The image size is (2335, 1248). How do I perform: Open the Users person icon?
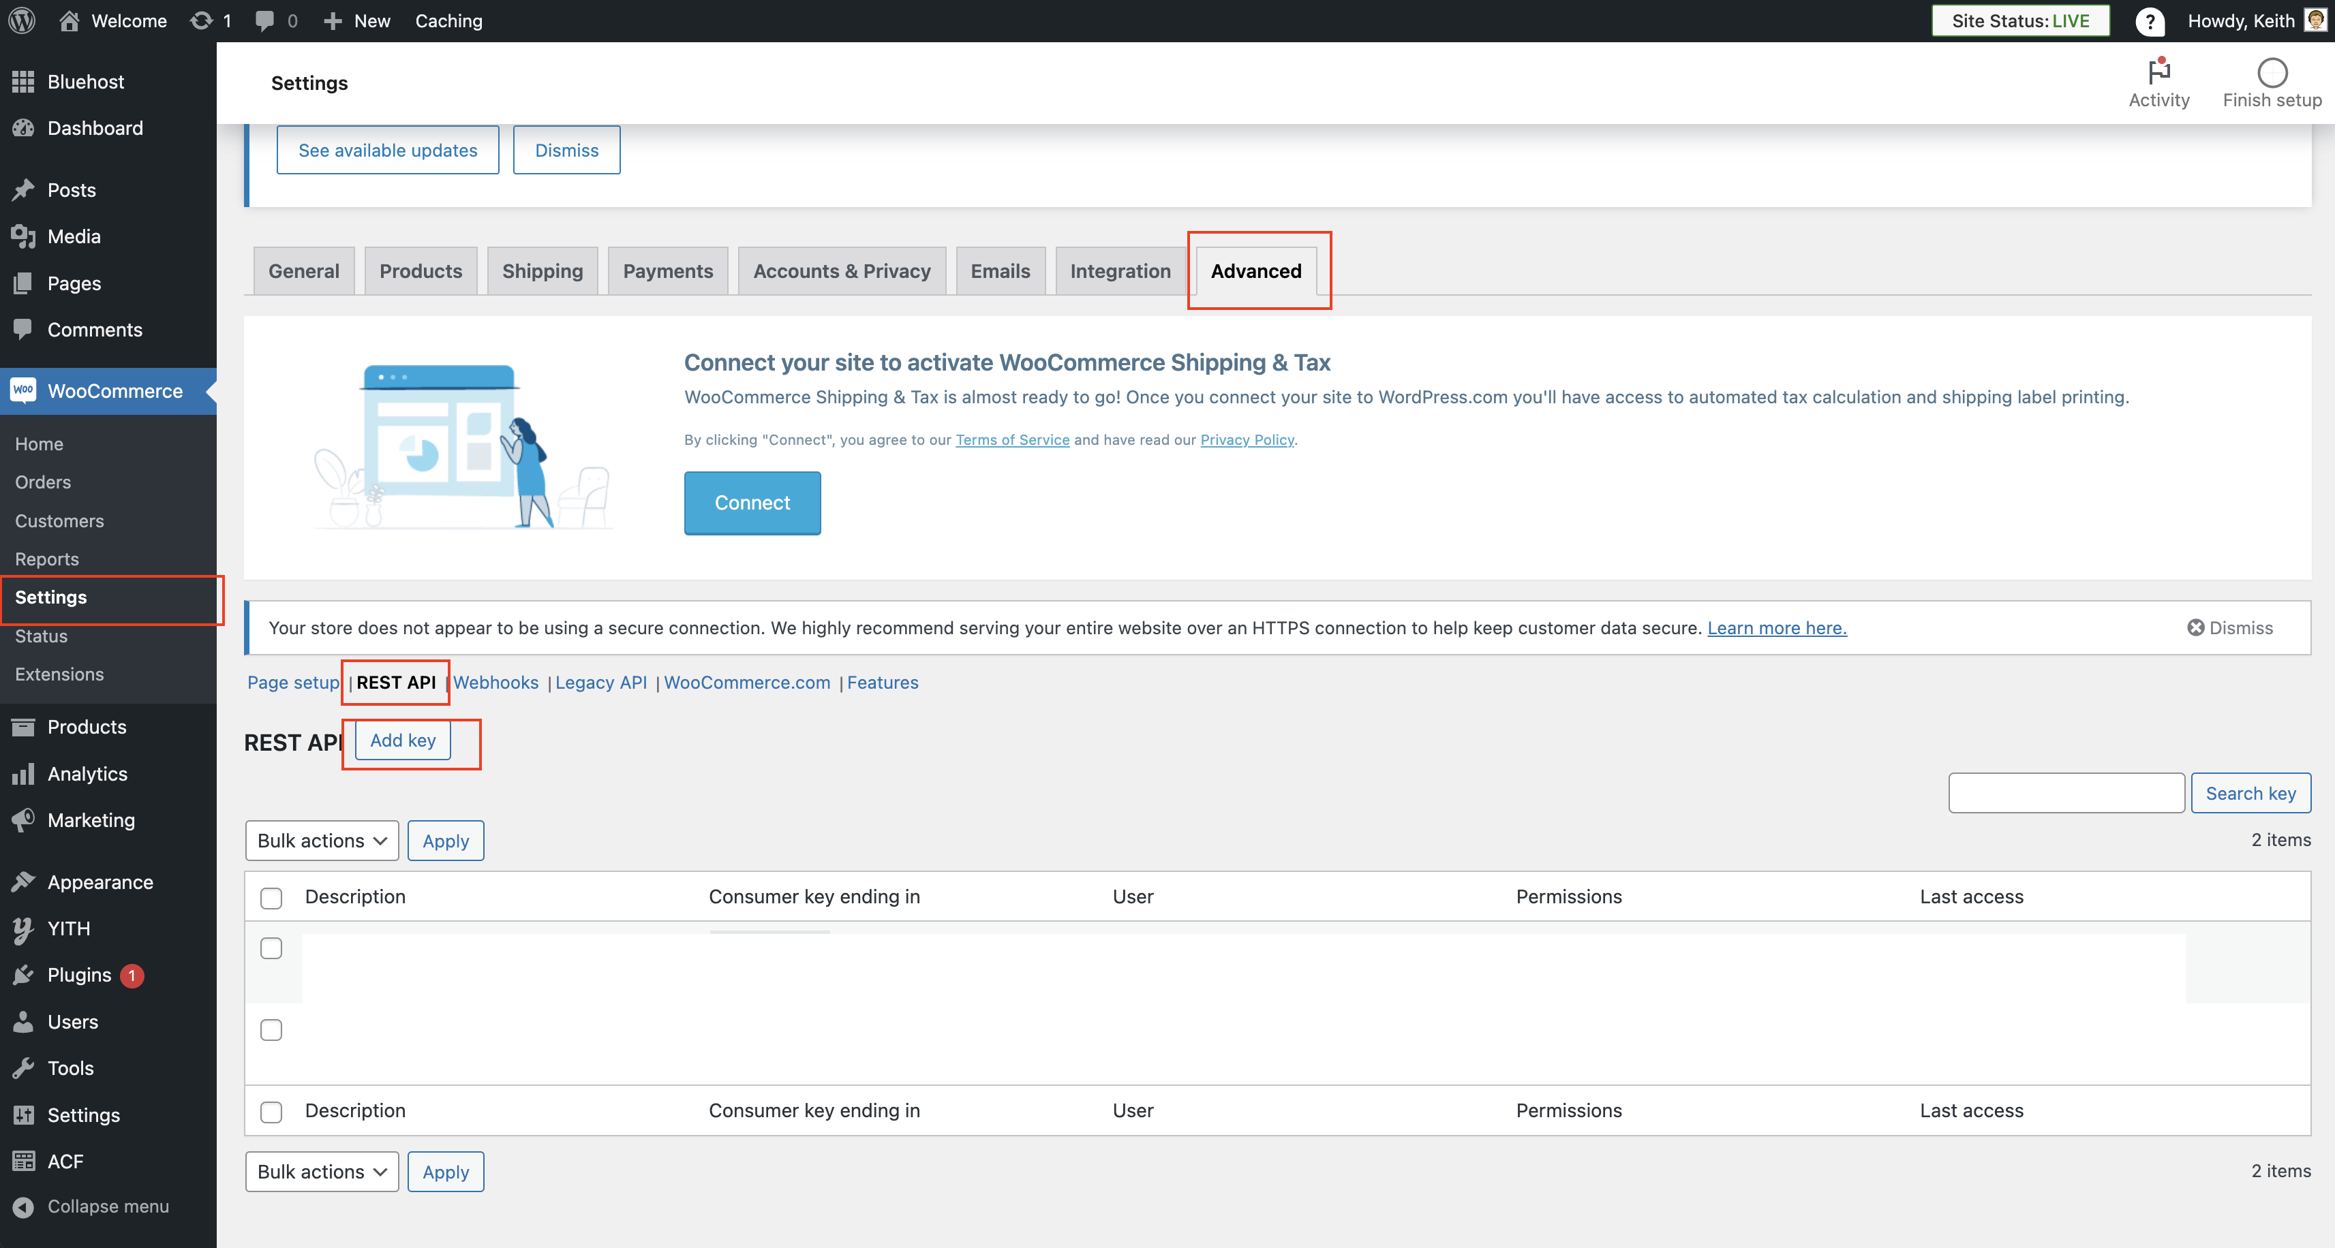[24, 1021]
